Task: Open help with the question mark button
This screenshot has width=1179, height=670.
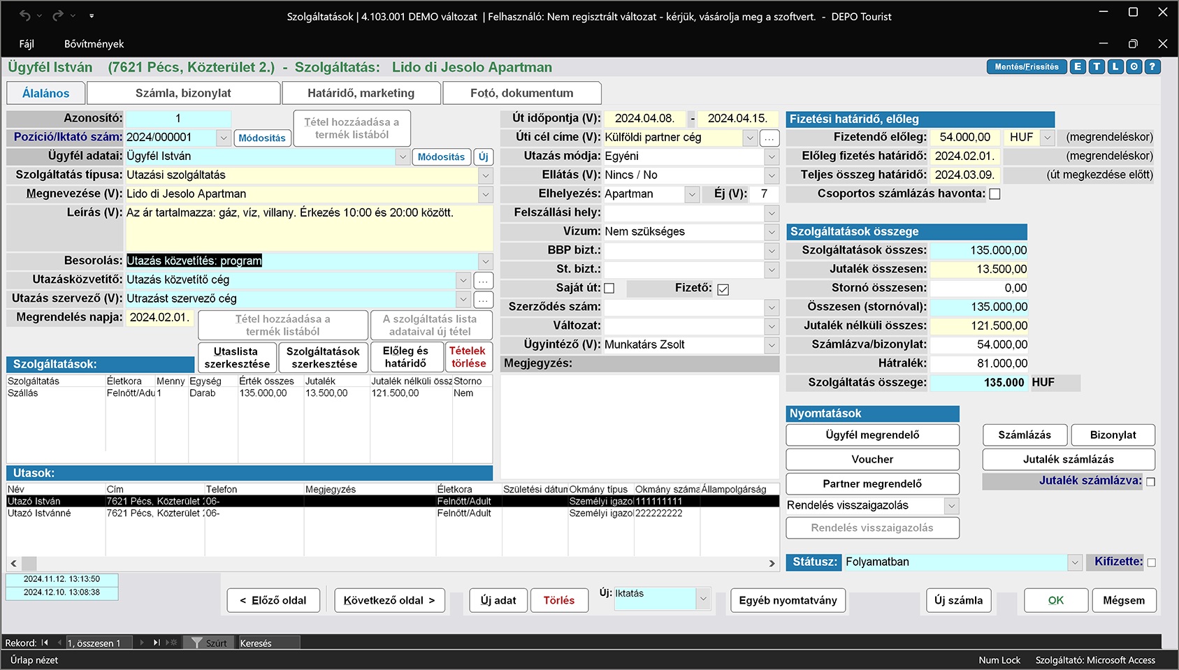Action: coord(1152,67)
